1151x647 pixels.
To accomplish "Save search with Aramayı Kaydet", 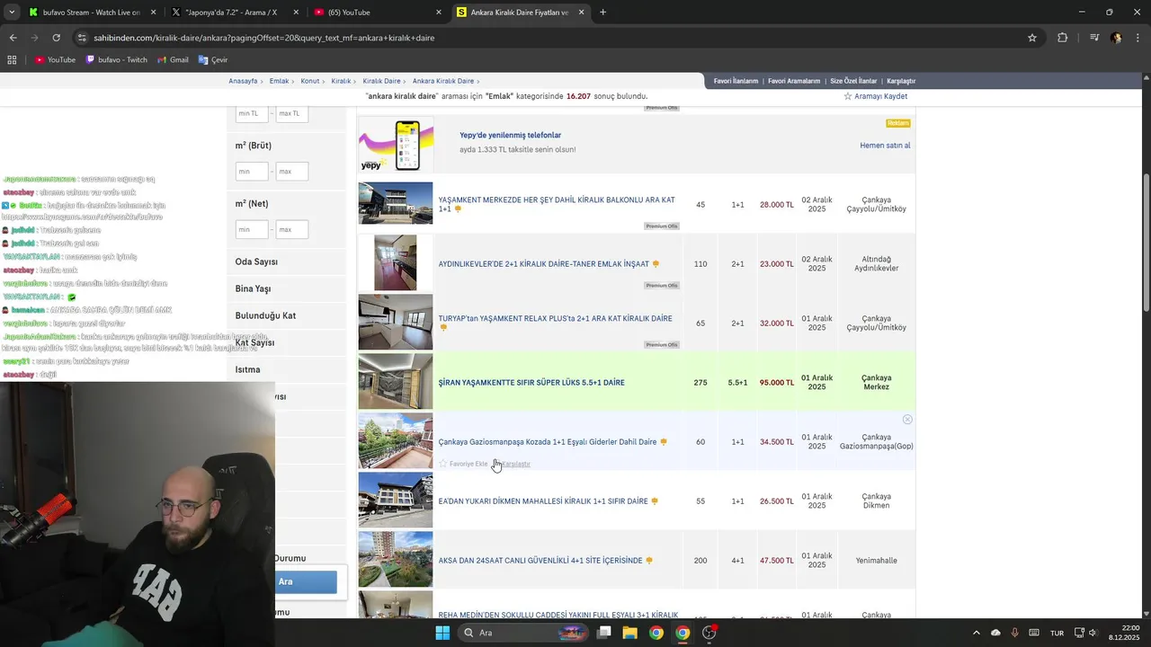I will (x=875, y=96).
